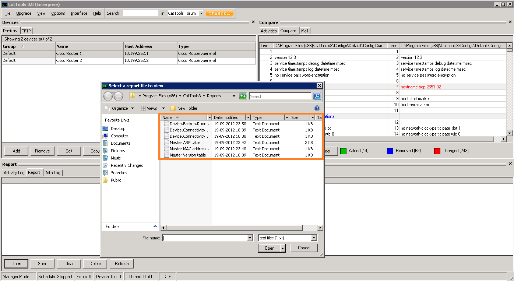Open the Options menu
The image size is (514, 281).
click(x=58, y=13)
